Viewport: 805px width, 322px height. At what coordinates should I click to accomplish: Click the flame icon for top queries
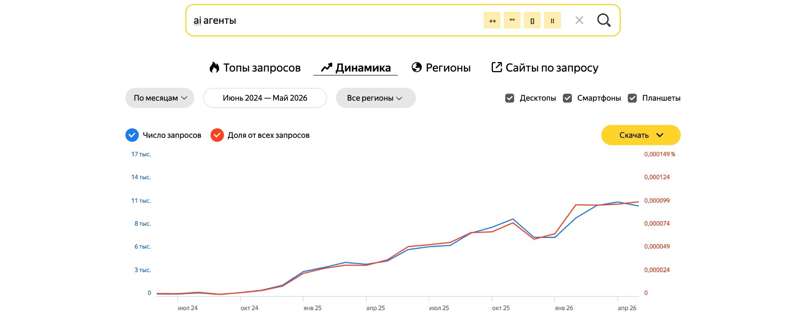(214, 68)
